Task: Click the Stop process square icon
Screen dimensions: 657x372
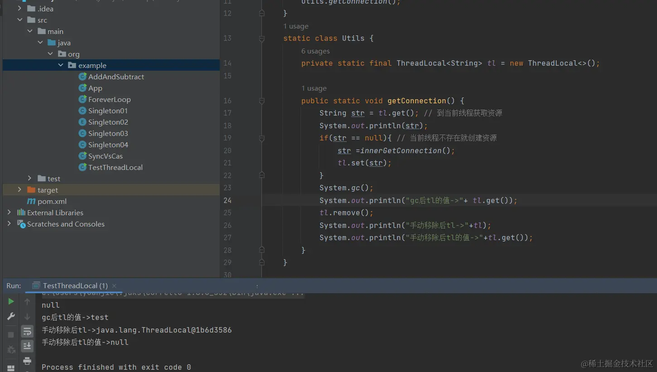Action: [11, 335]
